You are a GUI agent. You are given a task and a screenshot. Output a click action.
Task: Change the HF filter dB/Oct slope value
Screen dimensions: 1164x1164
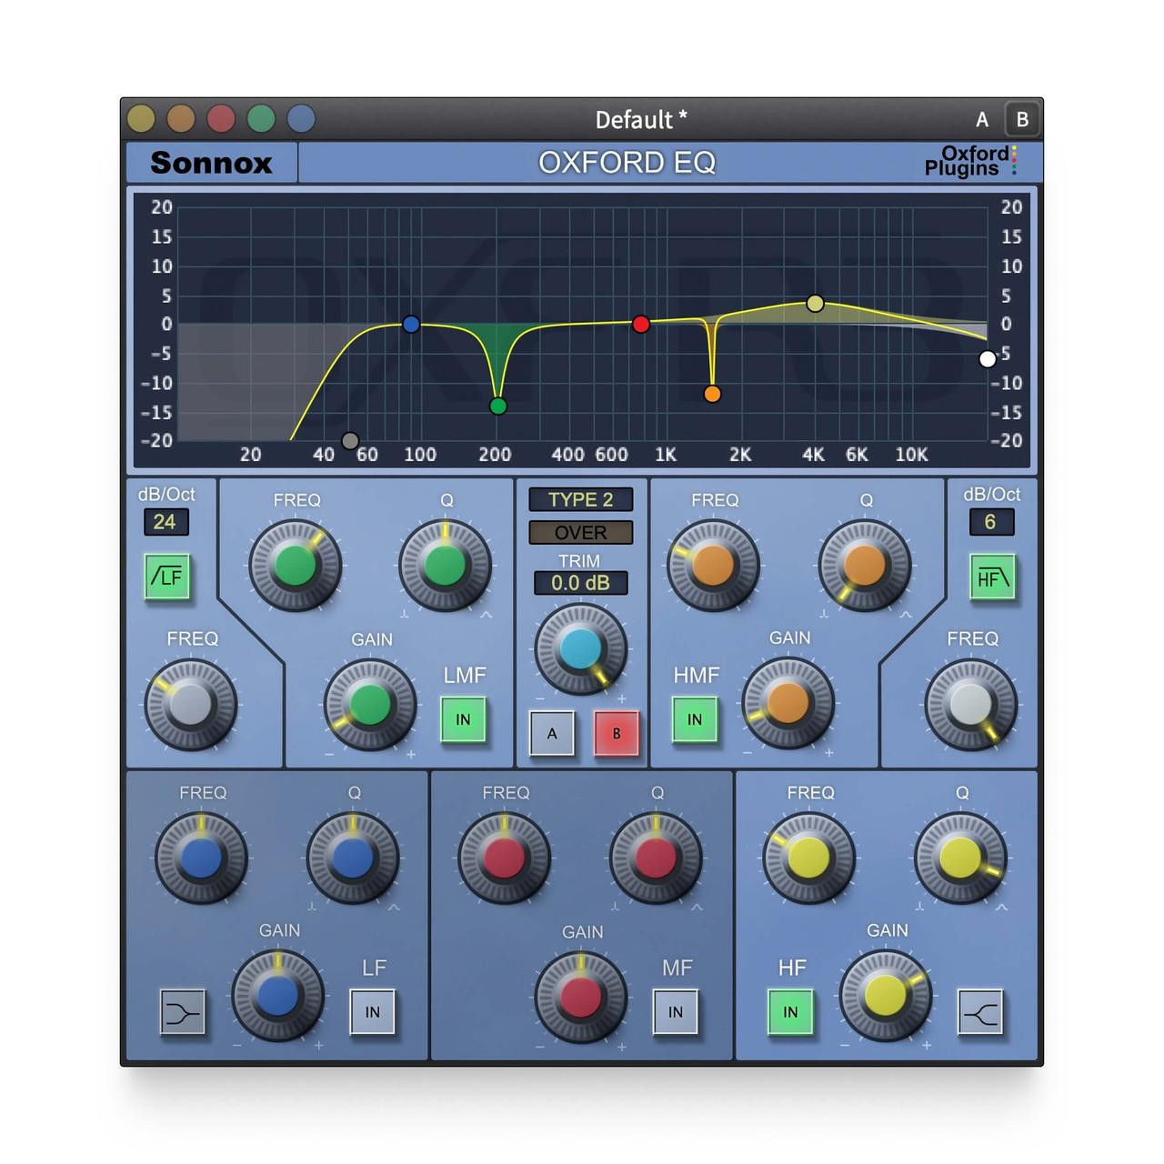992,522
